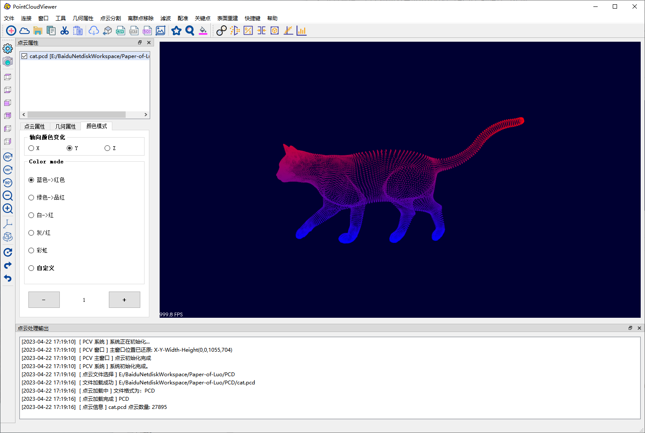Select the Y axis radio button

click(69, 148)
